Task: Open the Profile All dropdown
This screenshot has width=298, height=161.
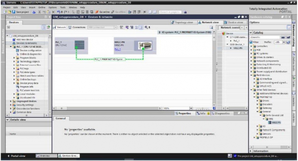Action: tap(284, 42)
